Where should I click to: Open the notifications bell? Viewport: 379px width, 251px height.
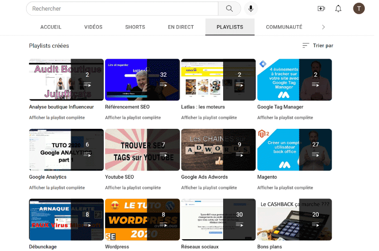pos(338,9)
